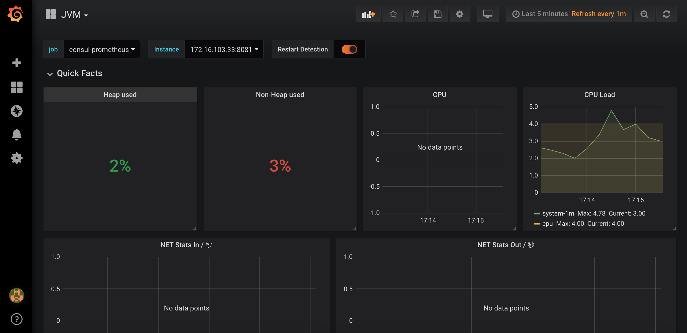The height and width of the screenshot is (333, 687).
Task: Star this dashboard as favorite
Action: pyautogui.click(x=393, y=14)
